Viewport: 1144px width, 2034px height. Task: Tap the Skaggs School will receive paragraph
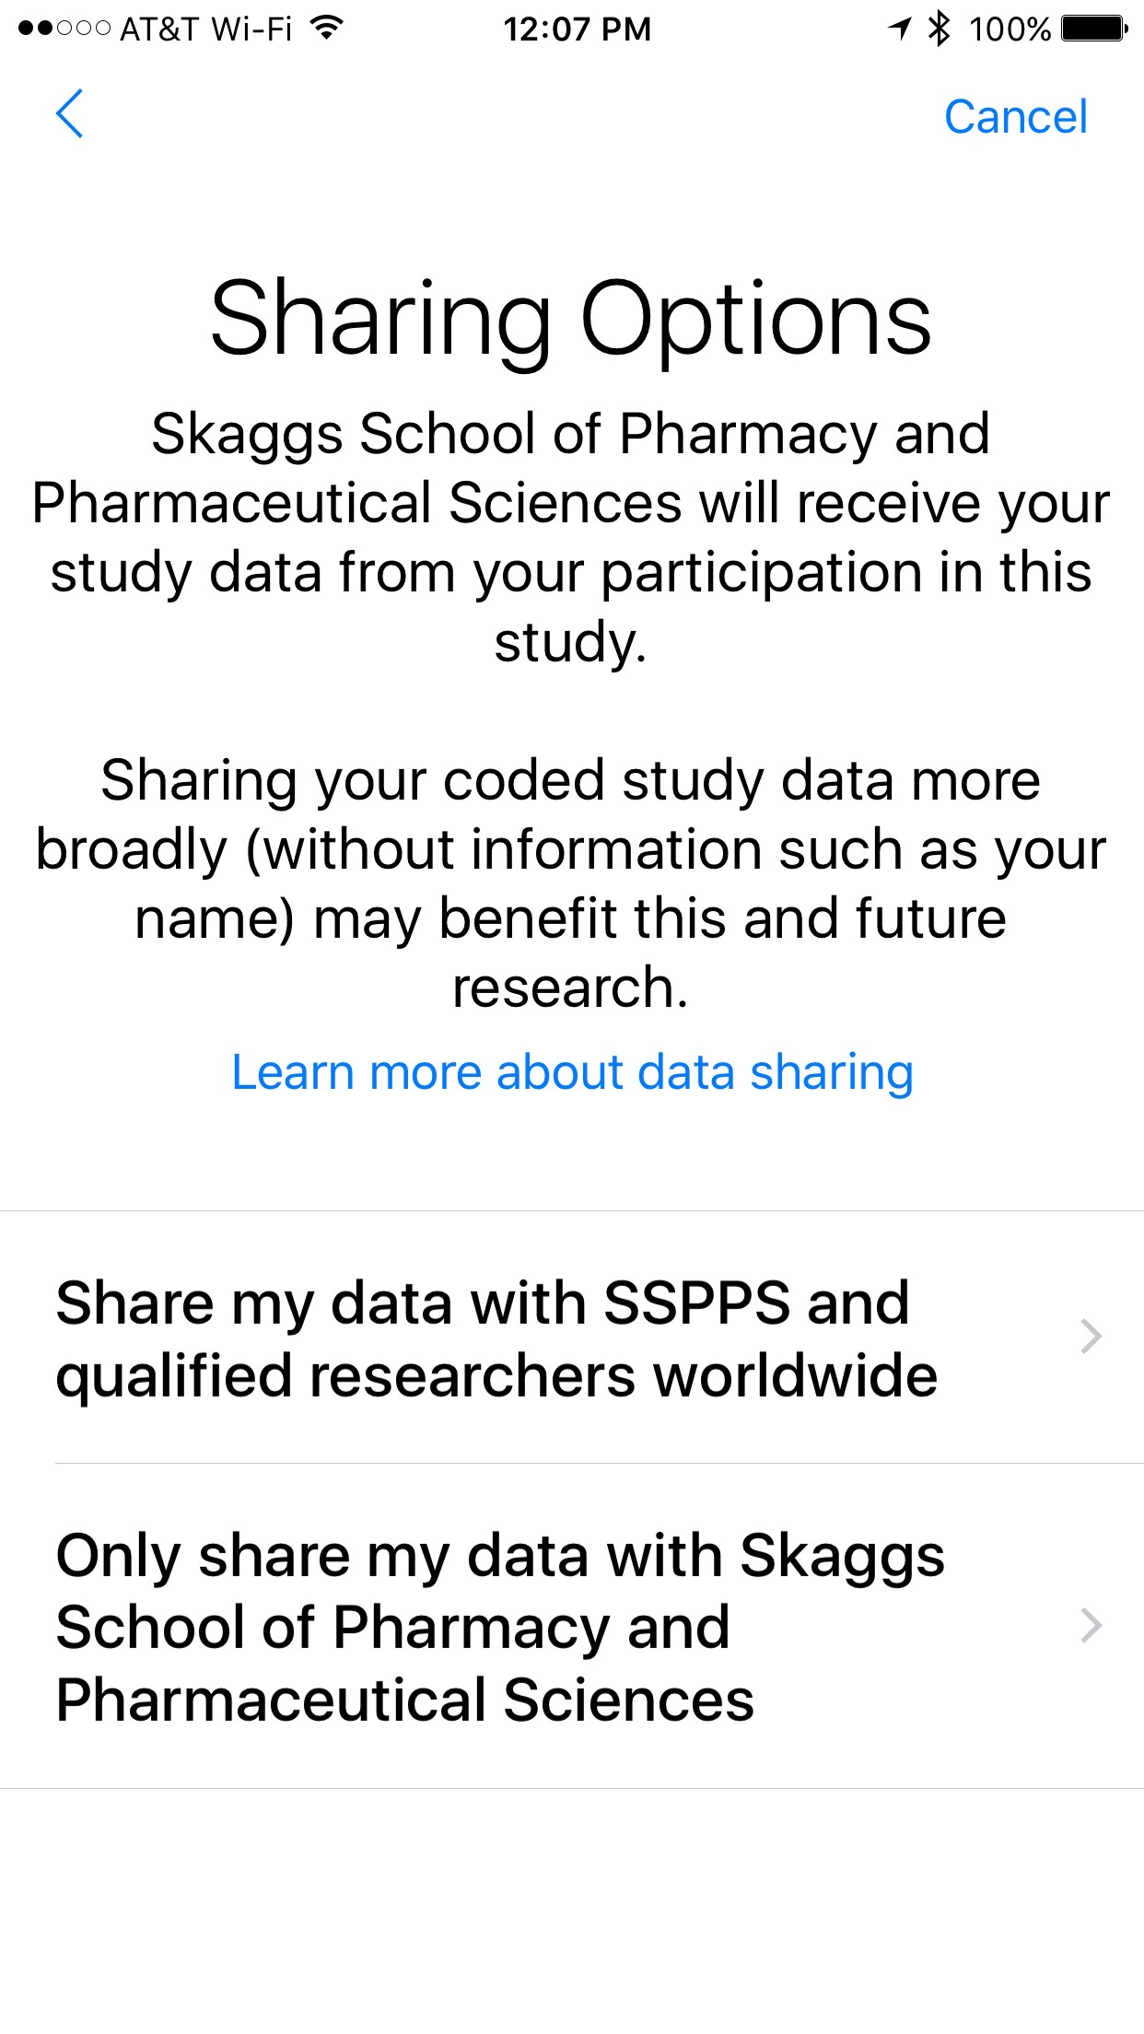(x=571, y=537)
